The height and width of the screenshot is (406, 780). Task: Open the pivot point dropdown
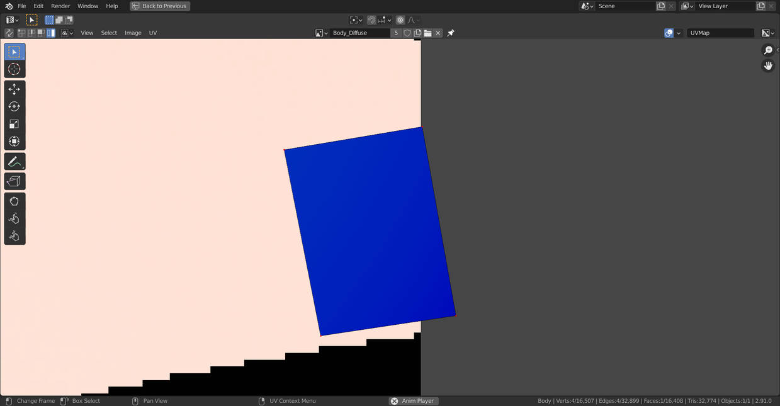356,20
